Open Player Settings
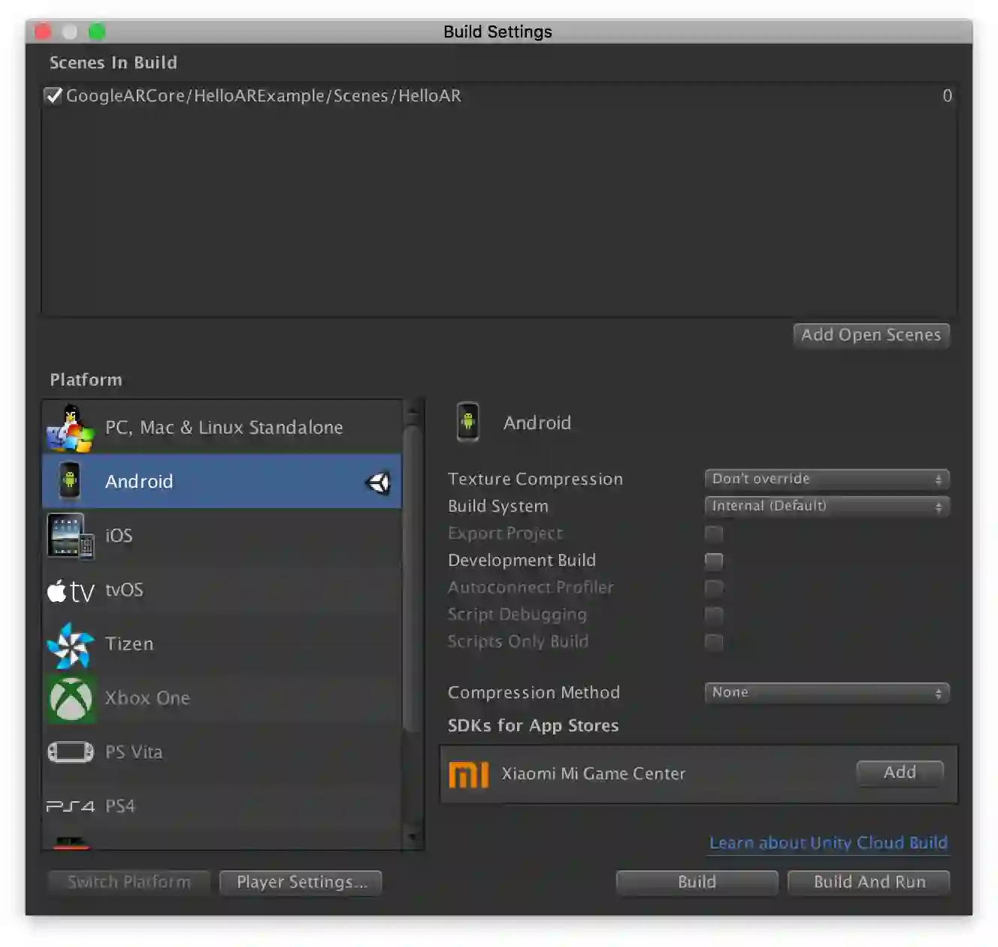998x947 pixels. [301, 882]
